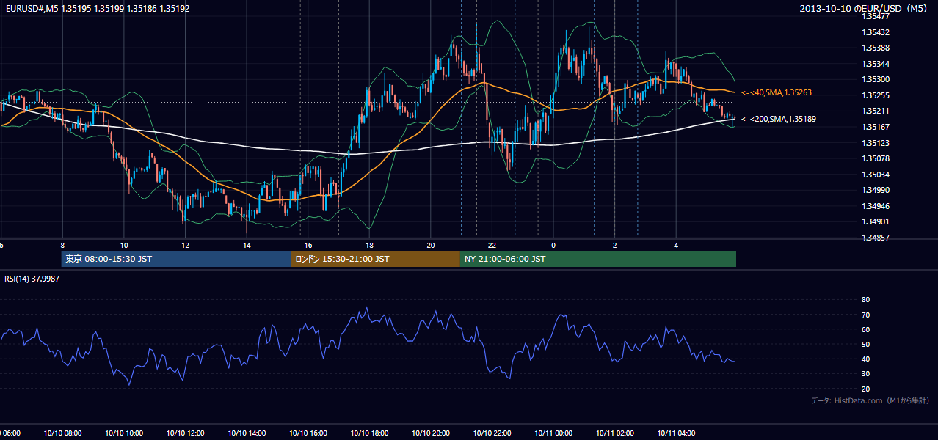This screenshot has width=938, height=440.
Task: Click the 10/10 08:00 date label
Action: [62, 433]
